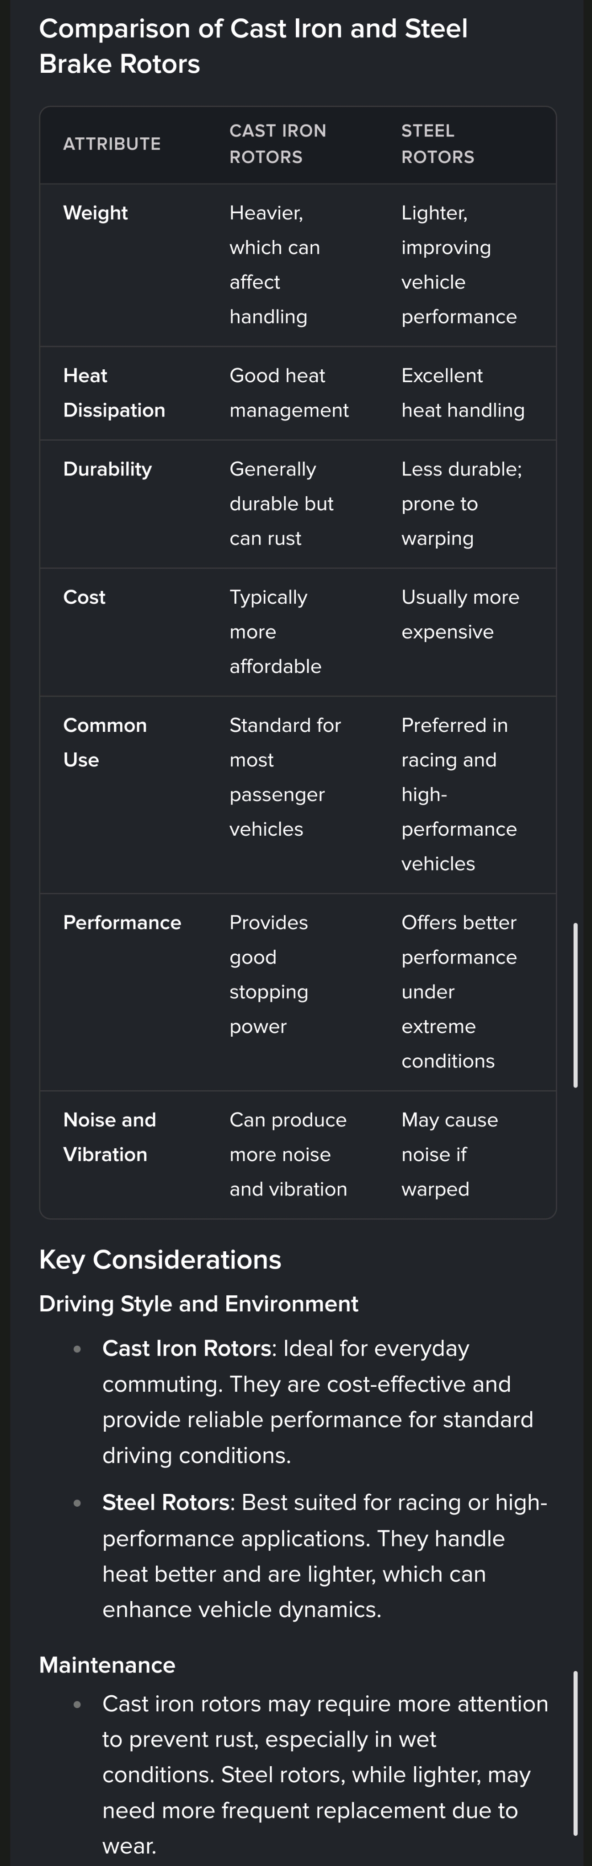Image resolution: width=592 pixels, height=1866 pixels.
Task: Click the scrollbar thumb beside the Performance row
Action: 576,1005
